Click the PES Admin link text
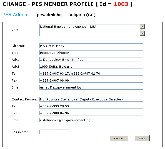This screenshot has width=165, height=149. pyautogui.click(x=15, y=15)
